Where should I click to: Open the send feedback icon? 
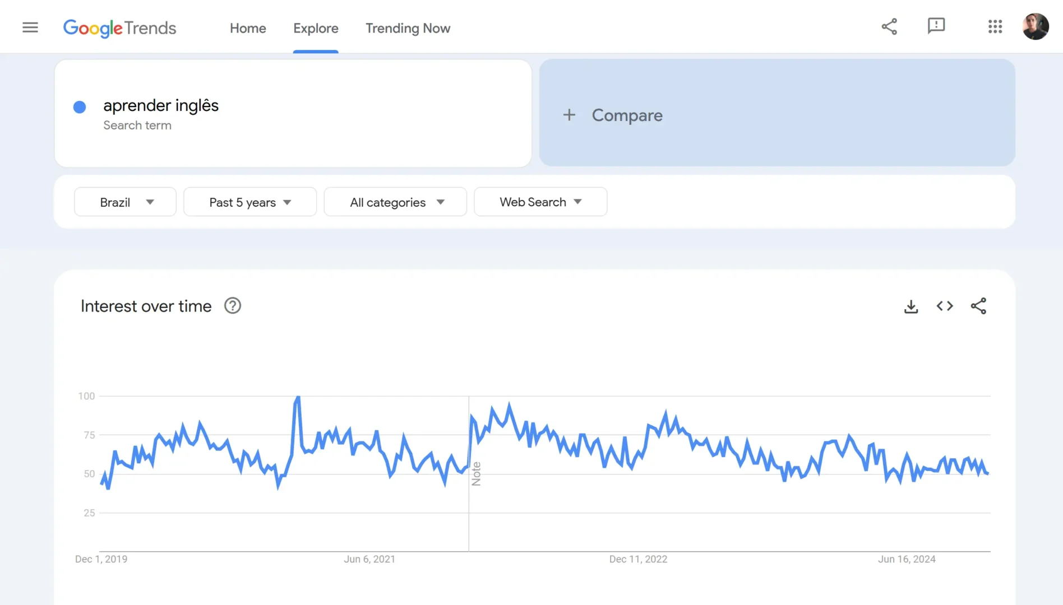point(936,26)
